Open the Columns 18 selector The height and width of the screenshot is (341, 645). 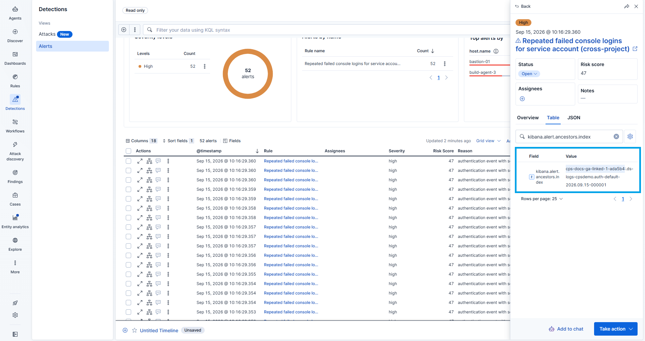(x=141, y=141)
